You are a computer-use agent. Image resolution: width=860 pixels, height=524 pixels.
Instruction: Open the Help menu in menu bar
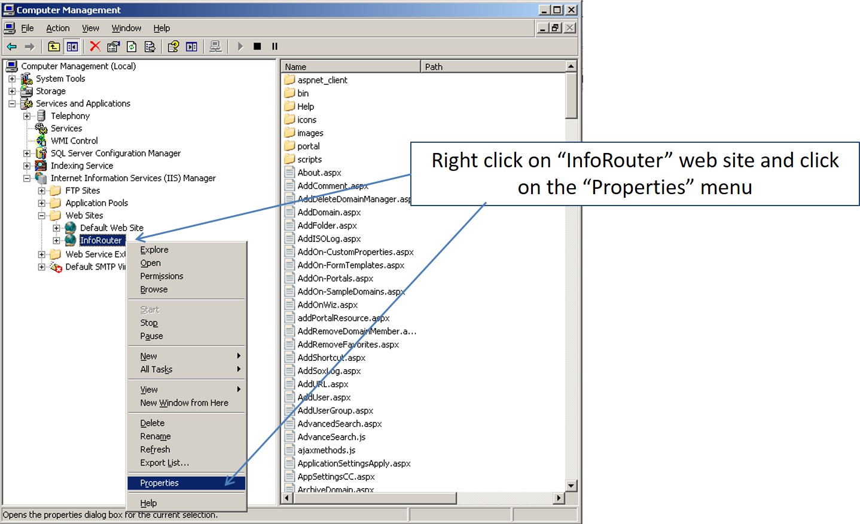point(161,28)
